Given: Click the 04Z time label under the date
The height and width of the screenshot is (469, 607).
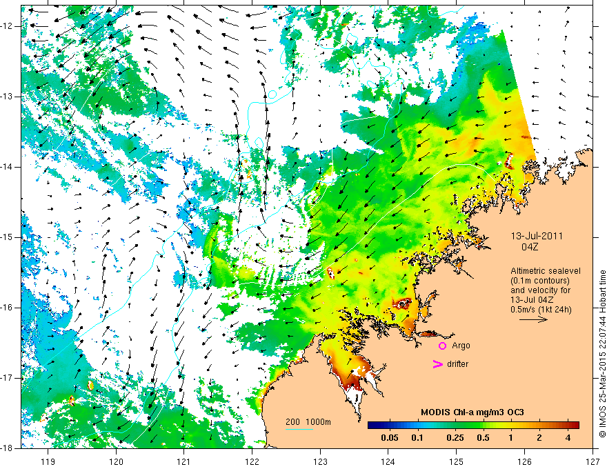Looking at the screenshot, I should click(530, 247).
